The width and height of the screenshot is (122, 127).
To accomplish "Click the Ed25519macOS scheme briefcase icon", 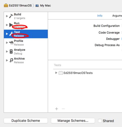I will point(6,6).
